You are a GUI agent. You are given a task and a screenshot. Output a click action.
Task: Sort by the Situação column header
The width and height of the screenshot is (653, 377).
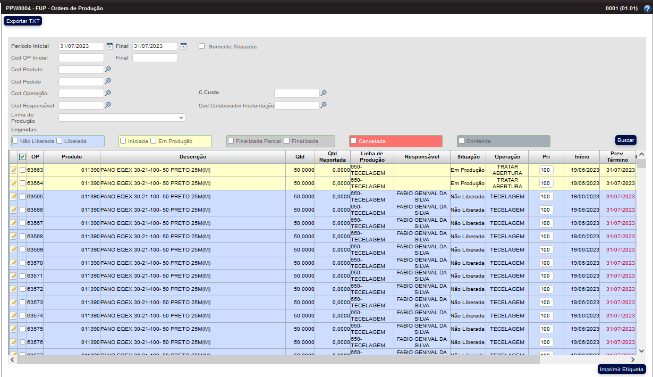468,157
